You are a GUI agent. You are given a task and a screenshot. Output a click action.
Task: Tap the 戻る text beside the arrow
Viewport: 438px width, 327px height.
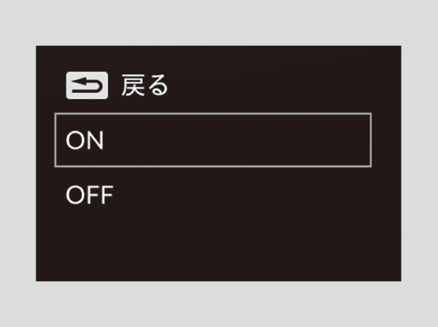[x=144, y=85]
